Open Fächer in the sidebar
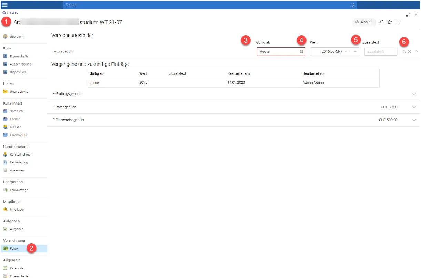Image resolution: width=421 pixels, height=278 pixels. [x=15, y=119]
